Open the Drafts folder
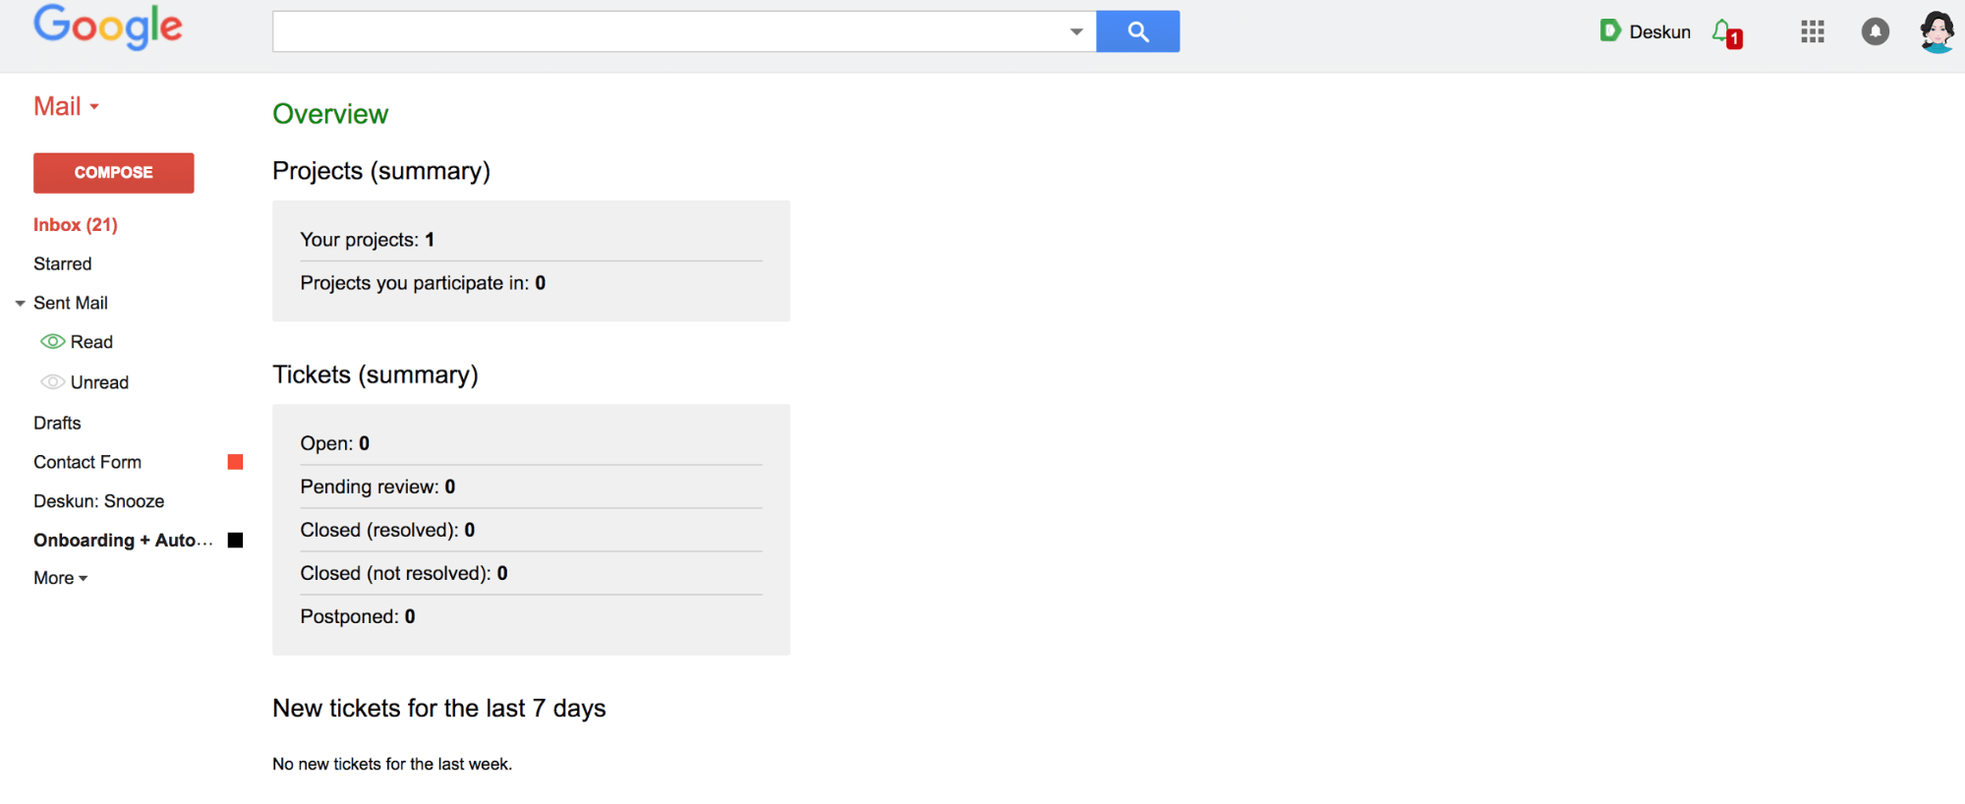This screenshot has width=1965, height=804. (x=57, y=423)
